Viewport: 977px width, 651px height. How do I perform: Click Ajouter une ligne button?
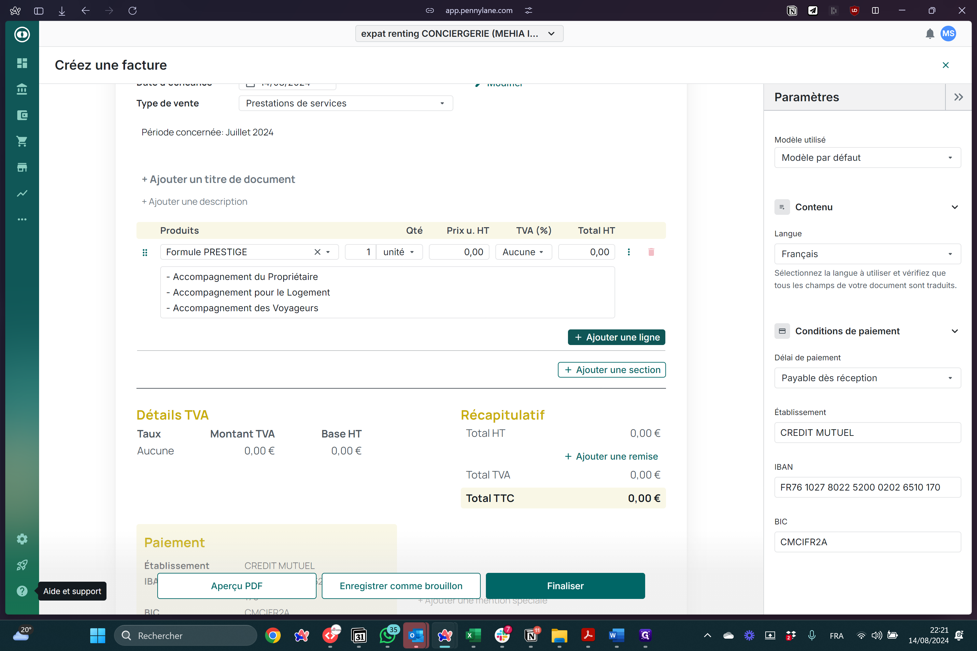click(616, 337)
